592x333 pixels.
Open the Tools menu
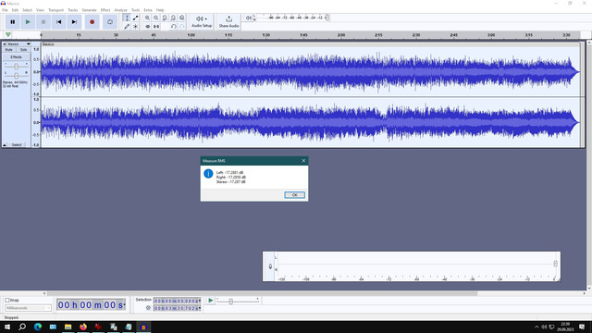136,10
